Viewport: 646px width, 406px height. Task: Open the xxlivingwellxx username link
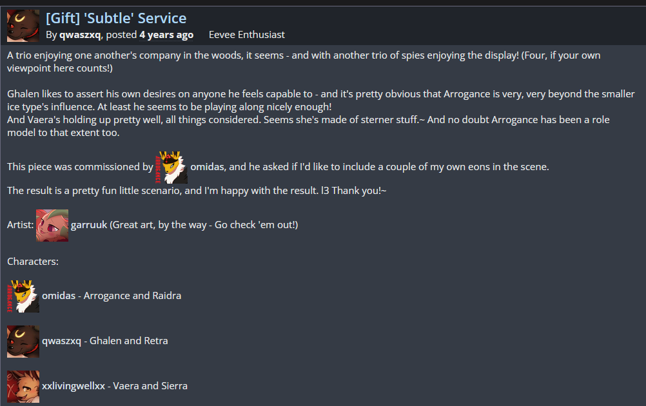(x=73, y=386)
